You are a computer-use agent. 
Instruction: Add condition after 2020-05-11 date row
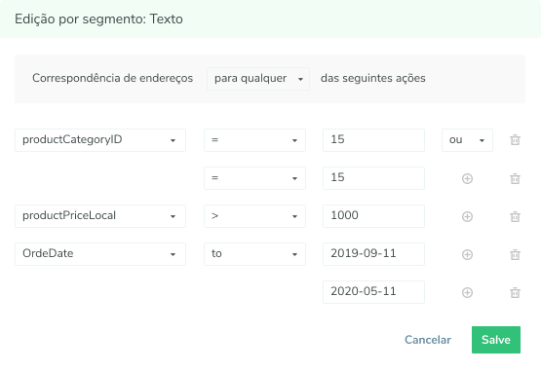click(467, 292)
